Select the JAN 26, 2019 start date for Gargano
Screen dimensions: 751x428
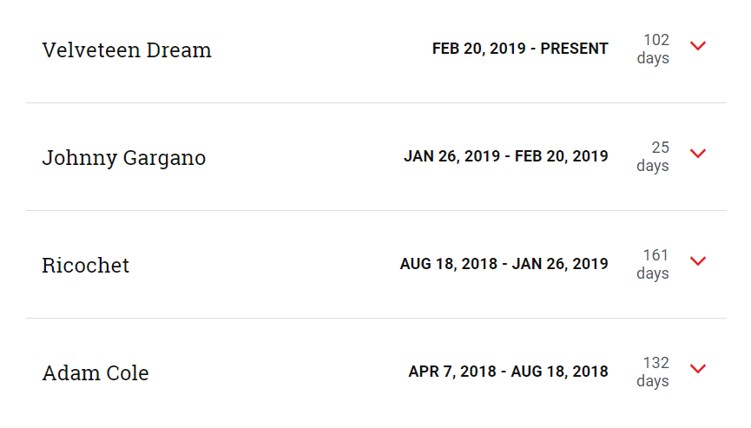click(451, 156)
